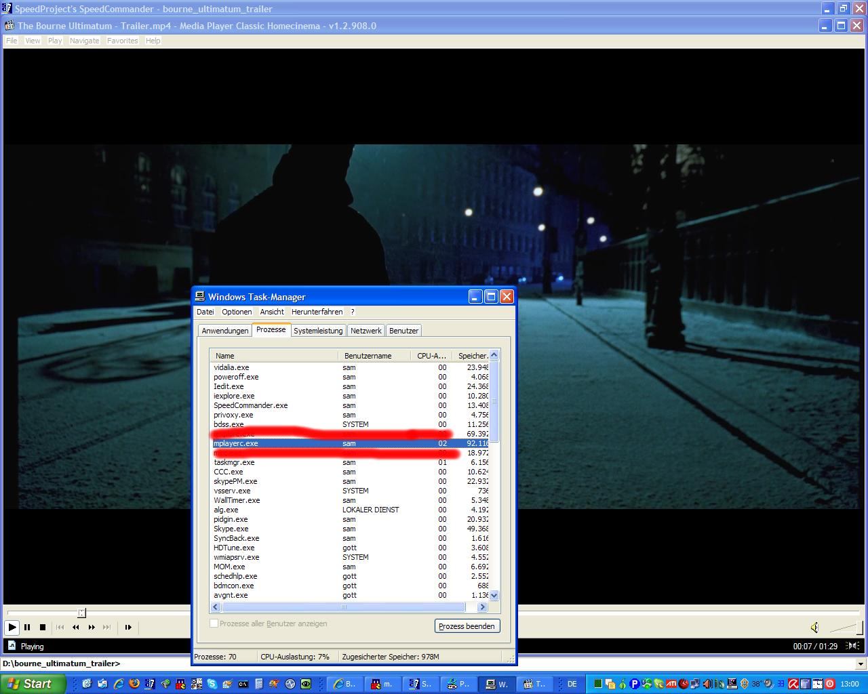Viewport: 868px width, 694px height.
Task: Open the Ansicht menu in Task Manager
Action: click(x=272, y=312)
